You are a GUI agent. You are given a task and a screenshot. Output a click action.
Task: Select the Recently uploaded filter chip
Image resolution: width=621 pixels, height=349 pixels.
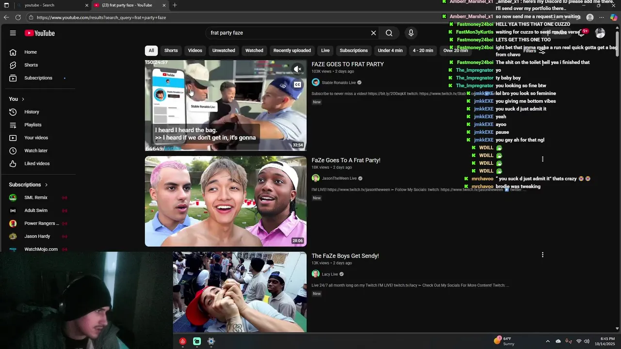tap(292, 50)
